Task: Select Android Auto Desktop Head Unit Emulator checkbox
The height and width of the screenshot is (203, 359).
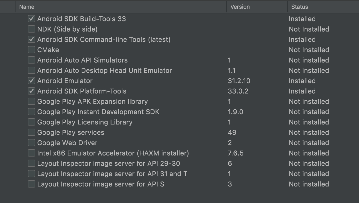Action: pos(32,70)
